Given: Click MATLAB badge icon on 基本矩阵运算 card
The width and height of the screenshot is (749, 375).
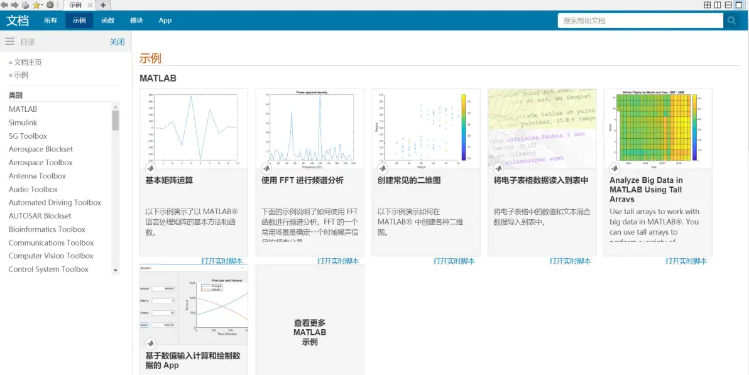Looking at the screenshot, I should click(x=150, y=168).
